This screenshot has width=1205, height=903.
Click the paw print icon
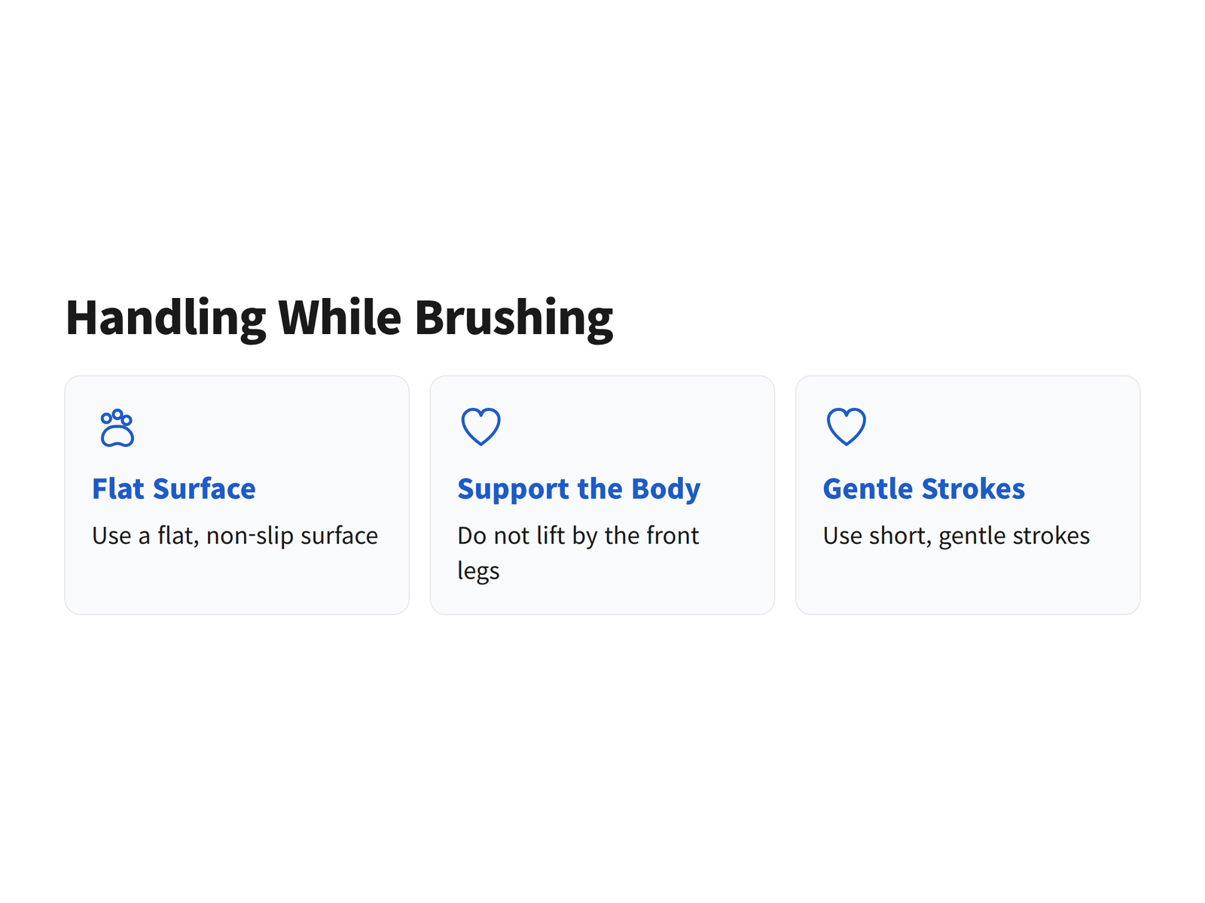[x=117, y=427]
